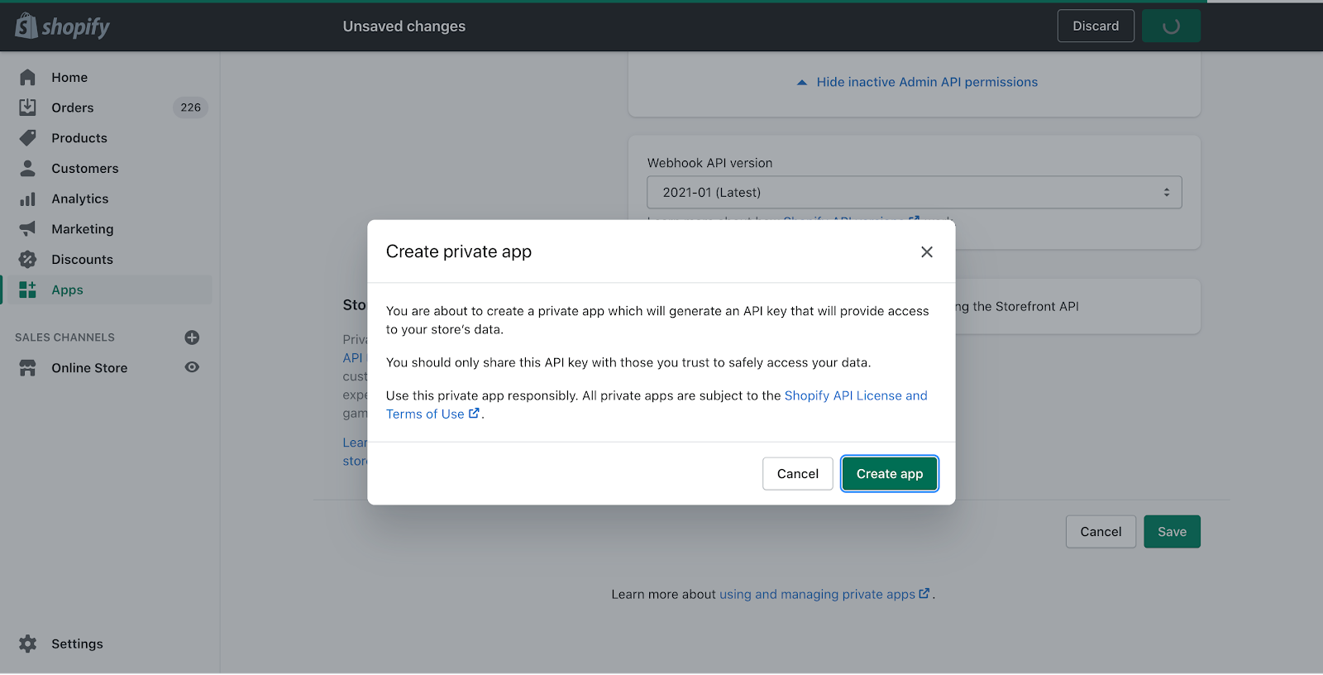Close the Create private app modal
Viewport: 1323px width, 675px height.
click(x=927, y=252)
